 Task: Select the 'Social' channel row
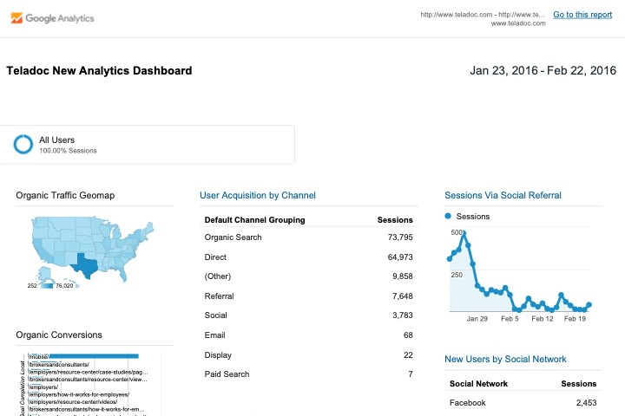tap(308, 315)
